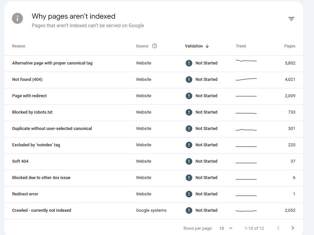Open the filter rows icon
This screenshot has height=235, width=314.
pos(291,19)
